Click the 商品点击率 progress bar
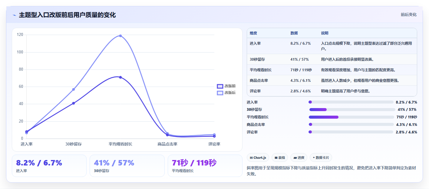The width and height of the screenshot is (429, 189). [351, 124]
